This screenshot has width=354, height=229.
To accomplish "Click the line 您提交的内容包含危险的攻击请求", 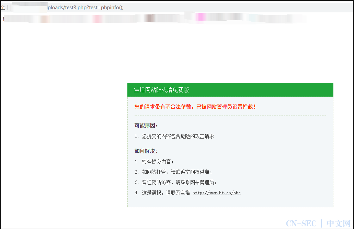I will point(178,136).
